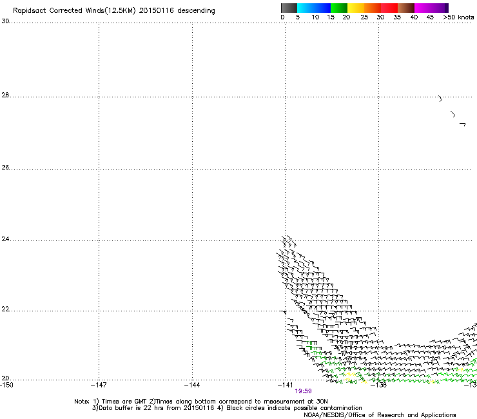Click the NOAA/NESDIS credit text
The width and height of the screenshot is (477, 419).
(x=380, y=415)
